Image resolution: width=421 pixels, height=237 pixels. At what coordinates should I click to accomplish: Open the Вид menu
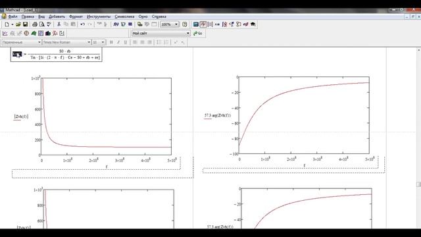click(x=41, y=16)
